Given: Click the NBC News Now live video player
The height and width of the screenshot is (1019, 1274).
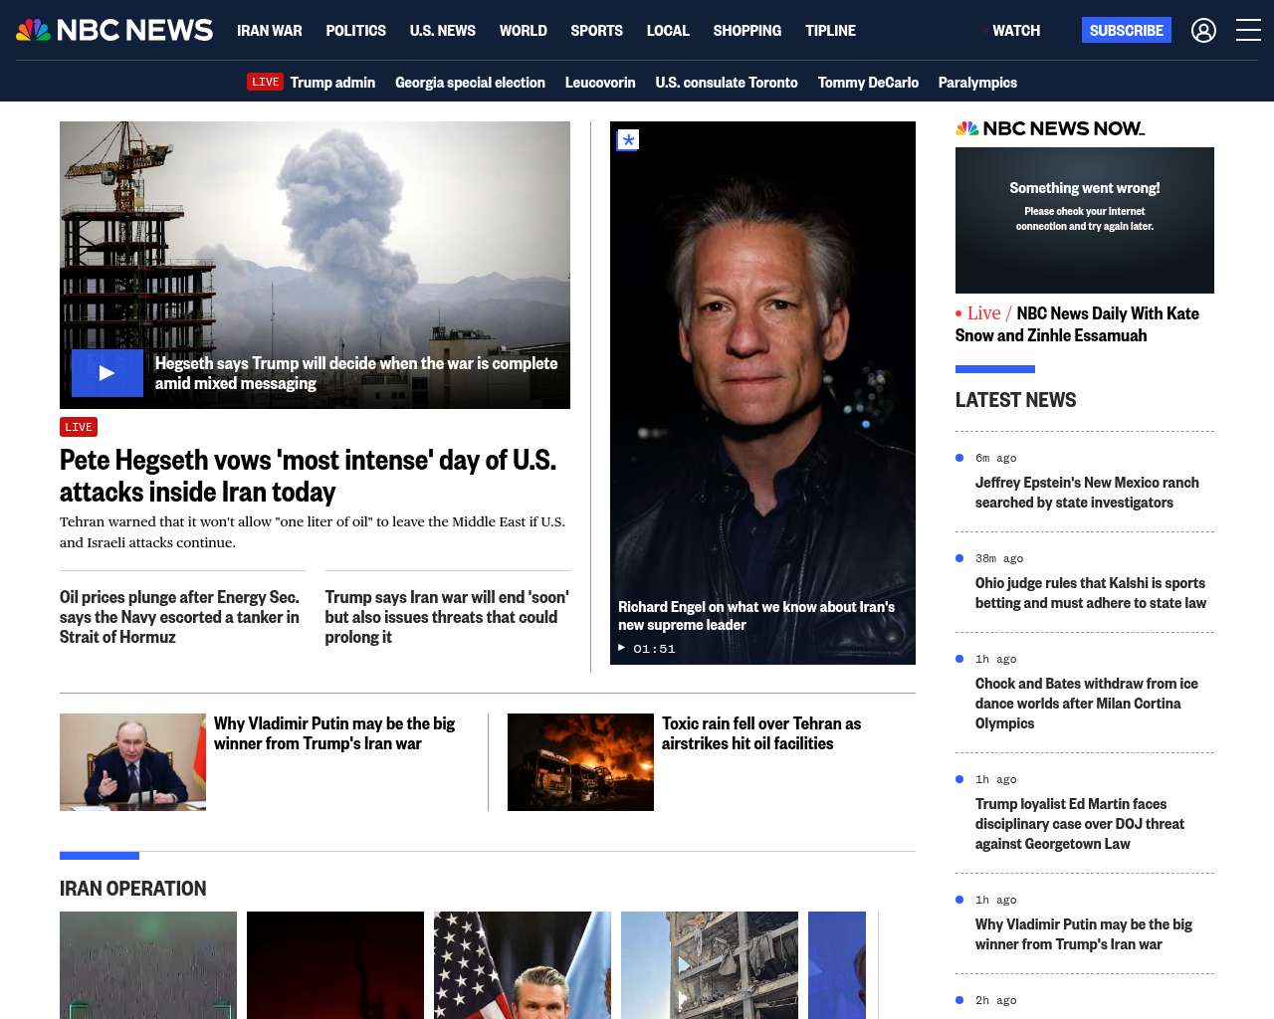Looking at the screenshot, I should click(x=1084, y=220).
